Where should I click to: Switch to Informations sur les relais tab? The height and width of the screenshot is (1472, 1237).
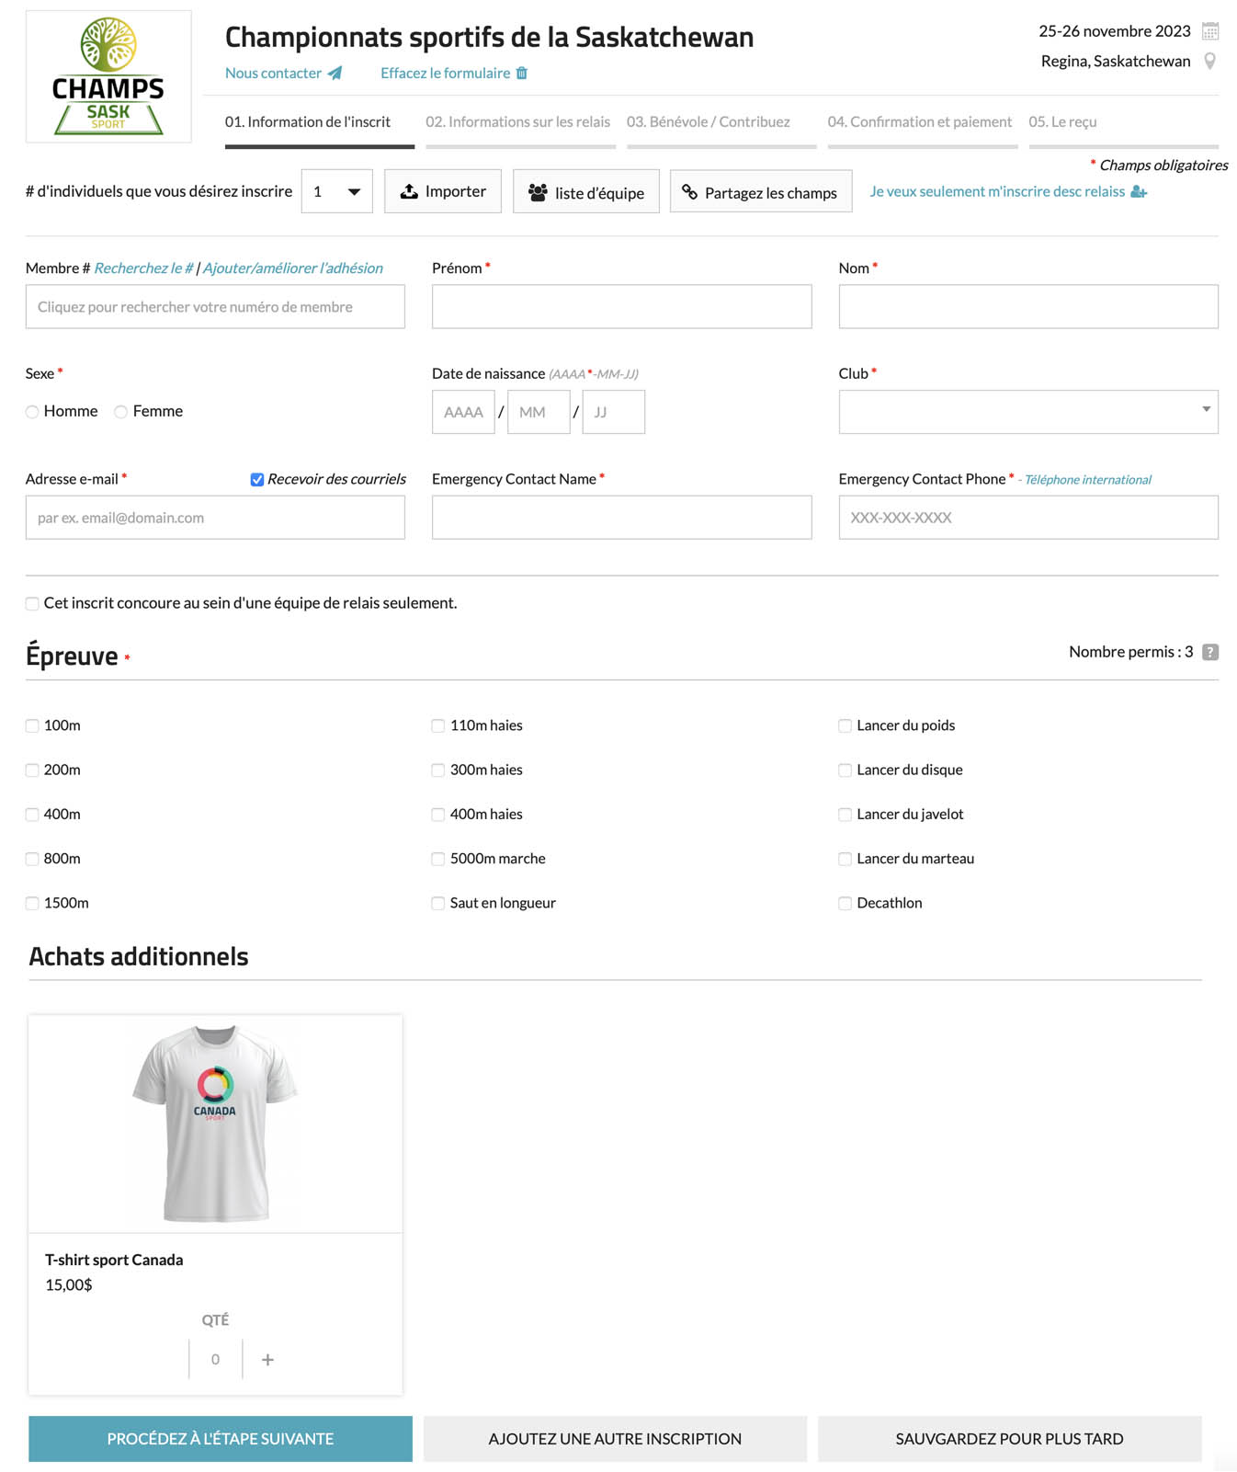517,122
